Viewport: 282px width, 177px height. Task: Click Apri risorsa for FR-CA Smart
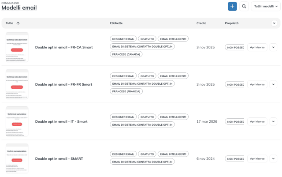pos(257,47)
